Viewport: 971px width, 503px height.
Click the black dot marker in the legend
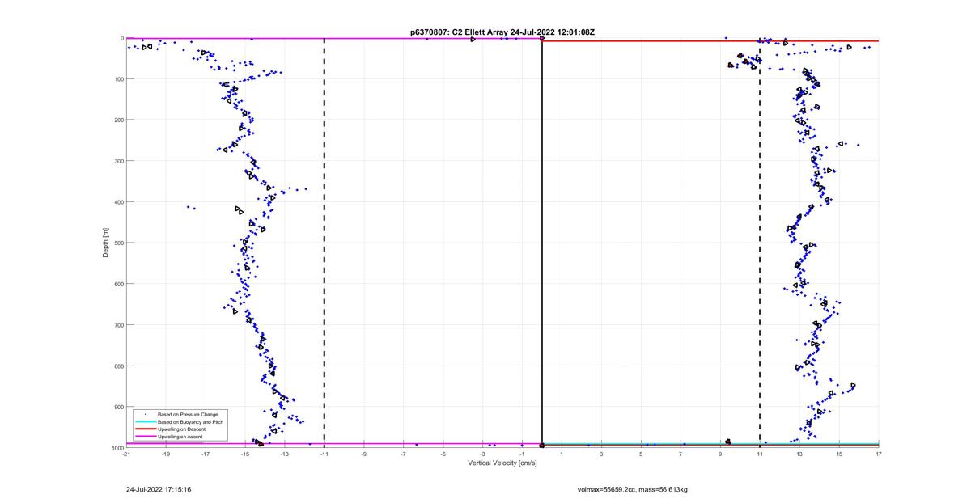(x=145, y=414)
